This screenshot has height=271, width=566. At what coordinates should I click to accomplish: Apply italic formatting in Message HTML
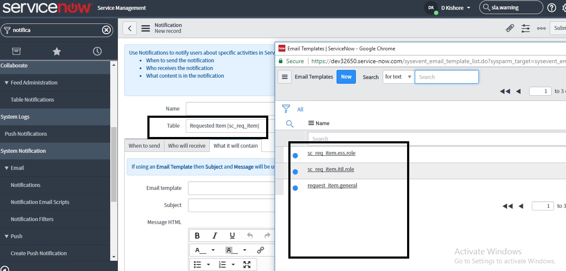coord(215,236)
